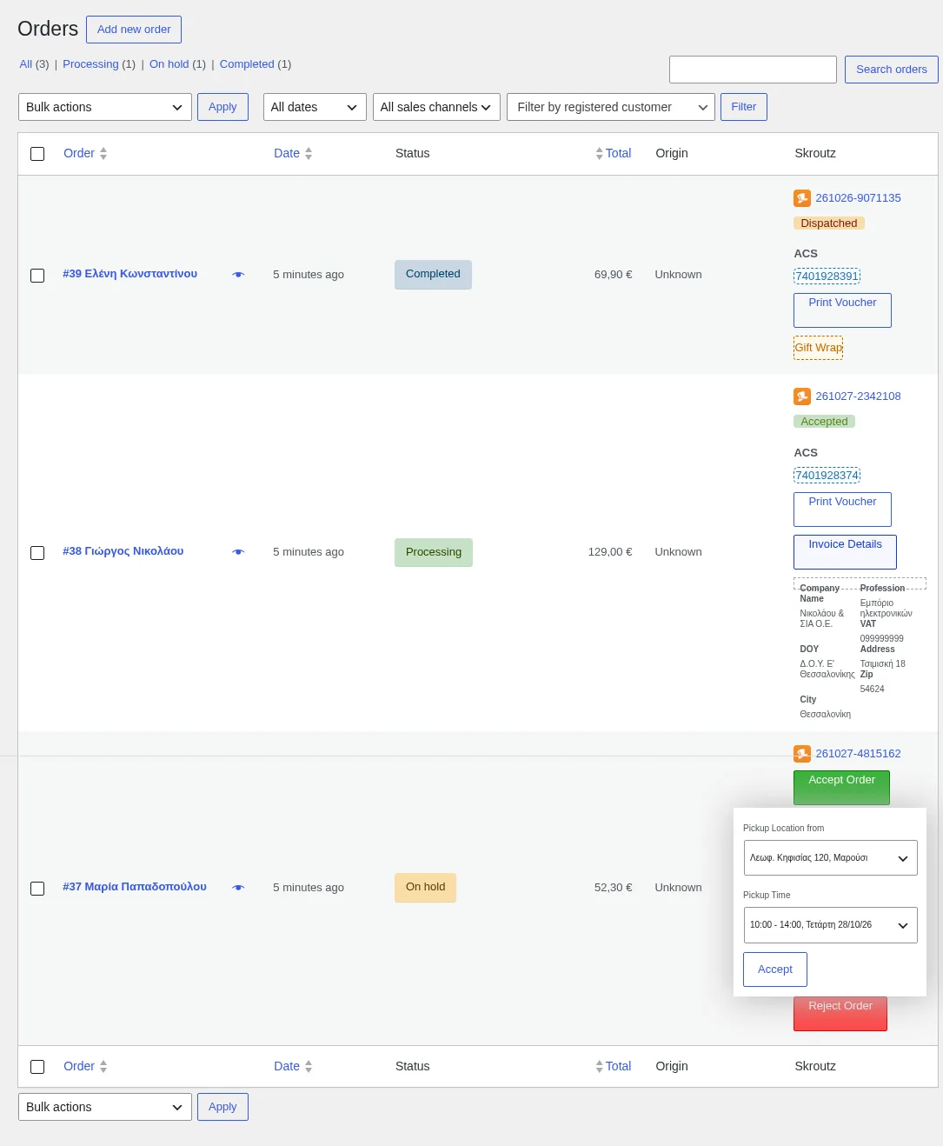Screen dimensions: 943x1146
Task: Click the Dispatched status label
Action: pos(829,223)
